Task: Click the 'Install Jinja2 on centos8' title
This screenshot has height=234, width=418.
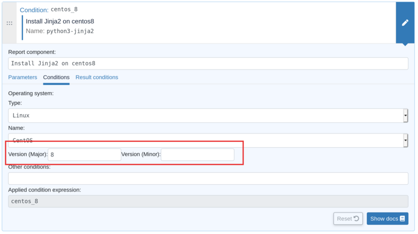Action: [x=60, y=21]
